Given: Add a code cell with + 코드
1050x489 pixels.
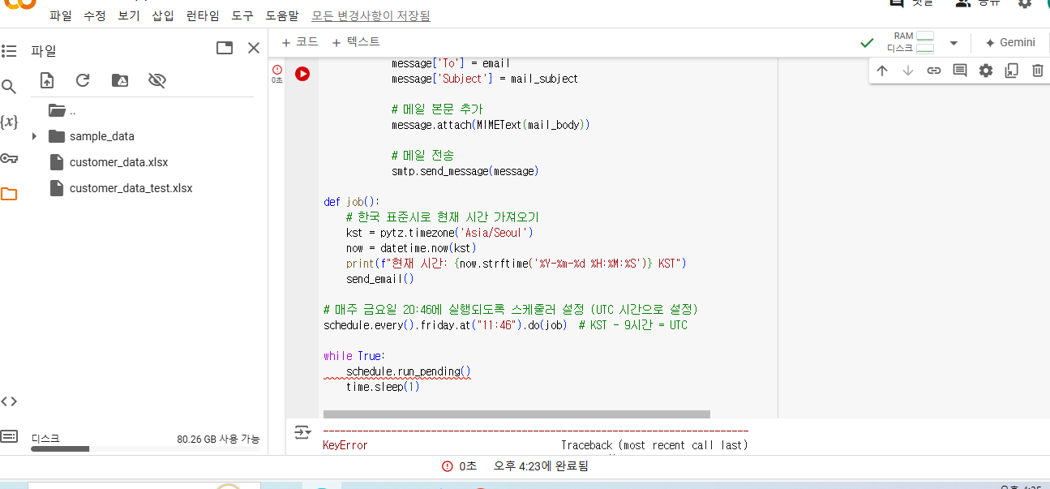Looking at the screenshot, I should [299, 42].
